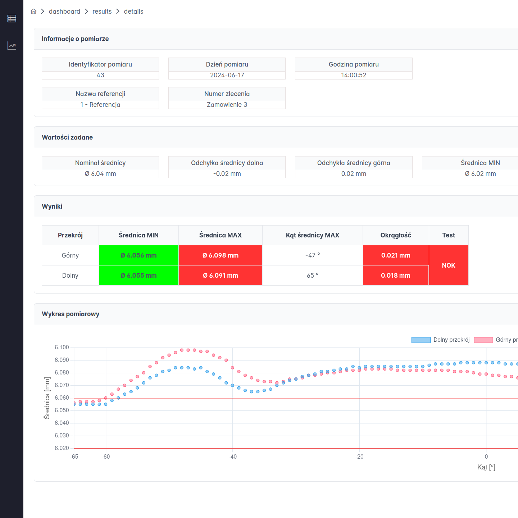518x518 pixels.
Task: Click the Identyfikator pomiaru value 43
Action: coord(100,75)
